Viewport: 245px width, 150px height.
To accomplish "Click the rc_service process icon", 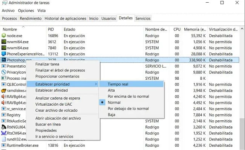I will (4, 109).
